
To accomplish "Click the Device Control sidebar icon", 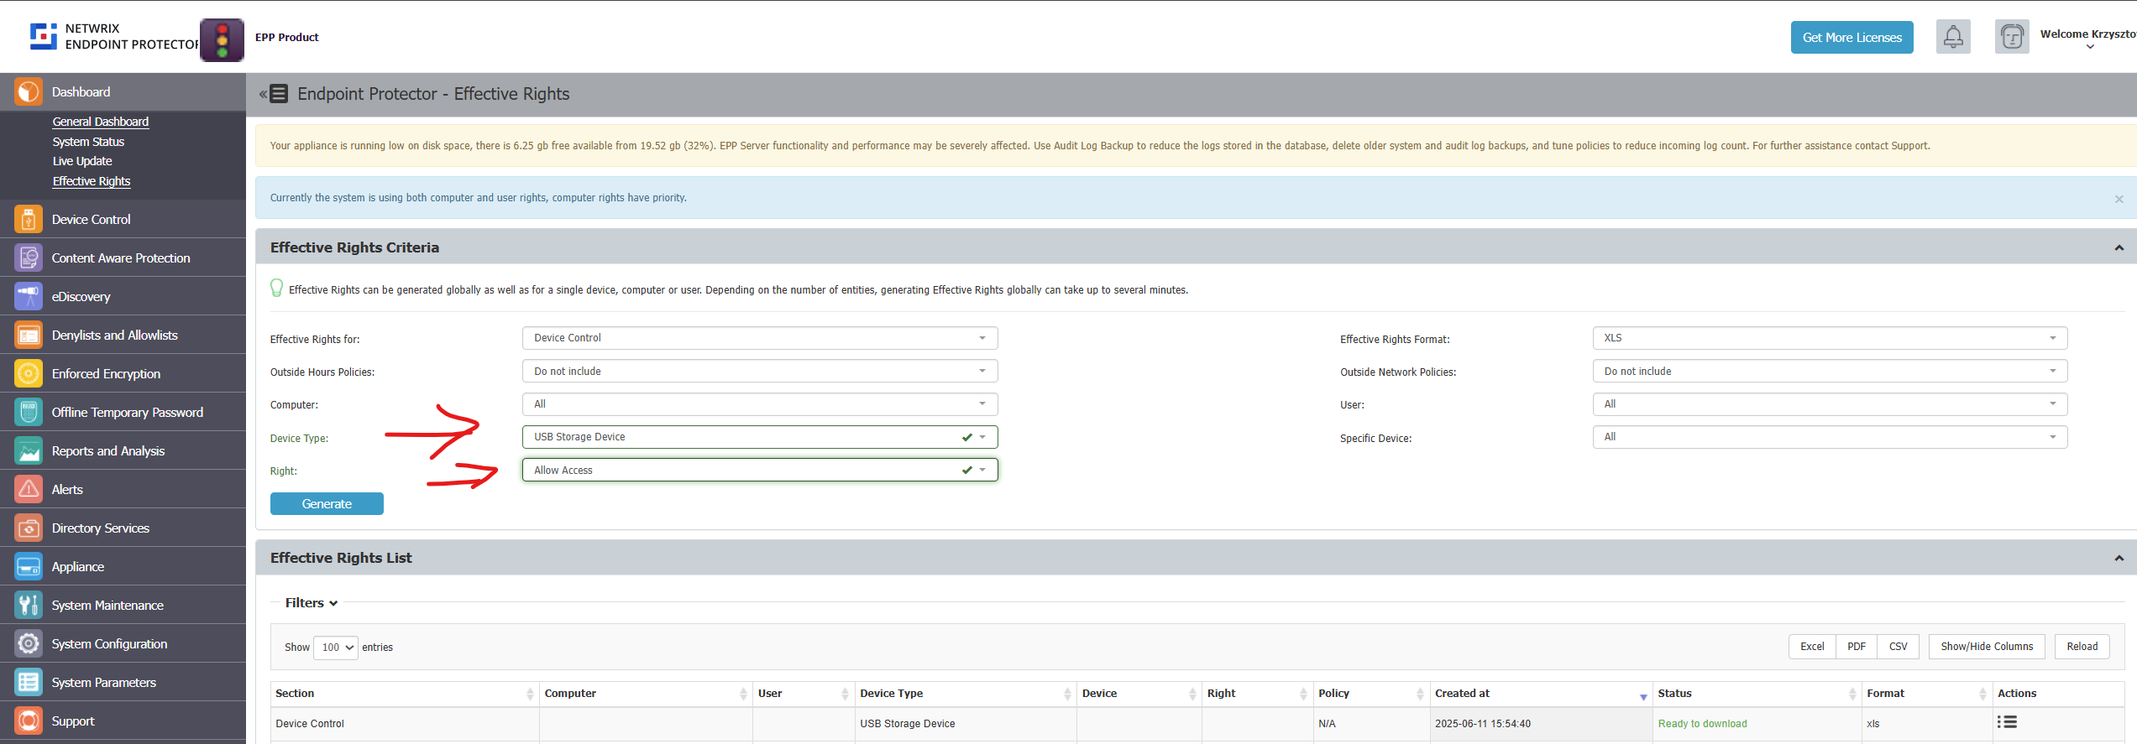I will [29, 220].
